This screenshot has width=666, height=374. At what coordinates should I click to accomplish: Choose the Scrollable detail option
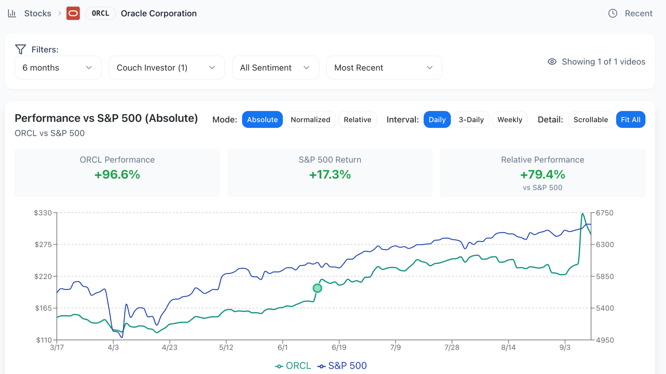tap(590, 119)
